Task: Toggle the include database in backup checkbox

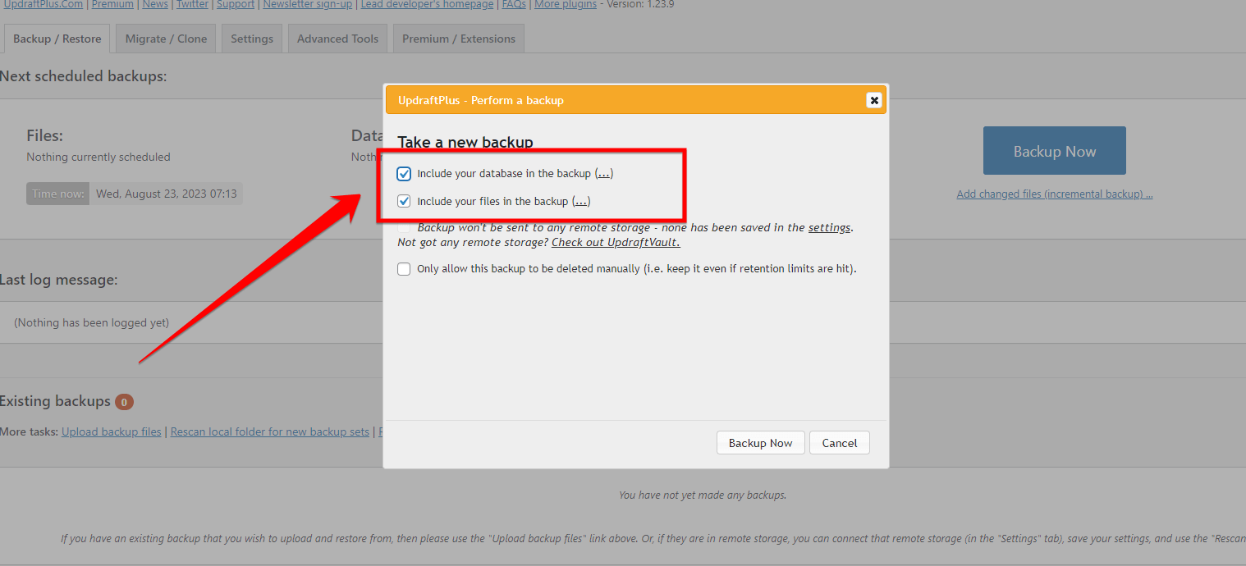Action: coord(404,174)
